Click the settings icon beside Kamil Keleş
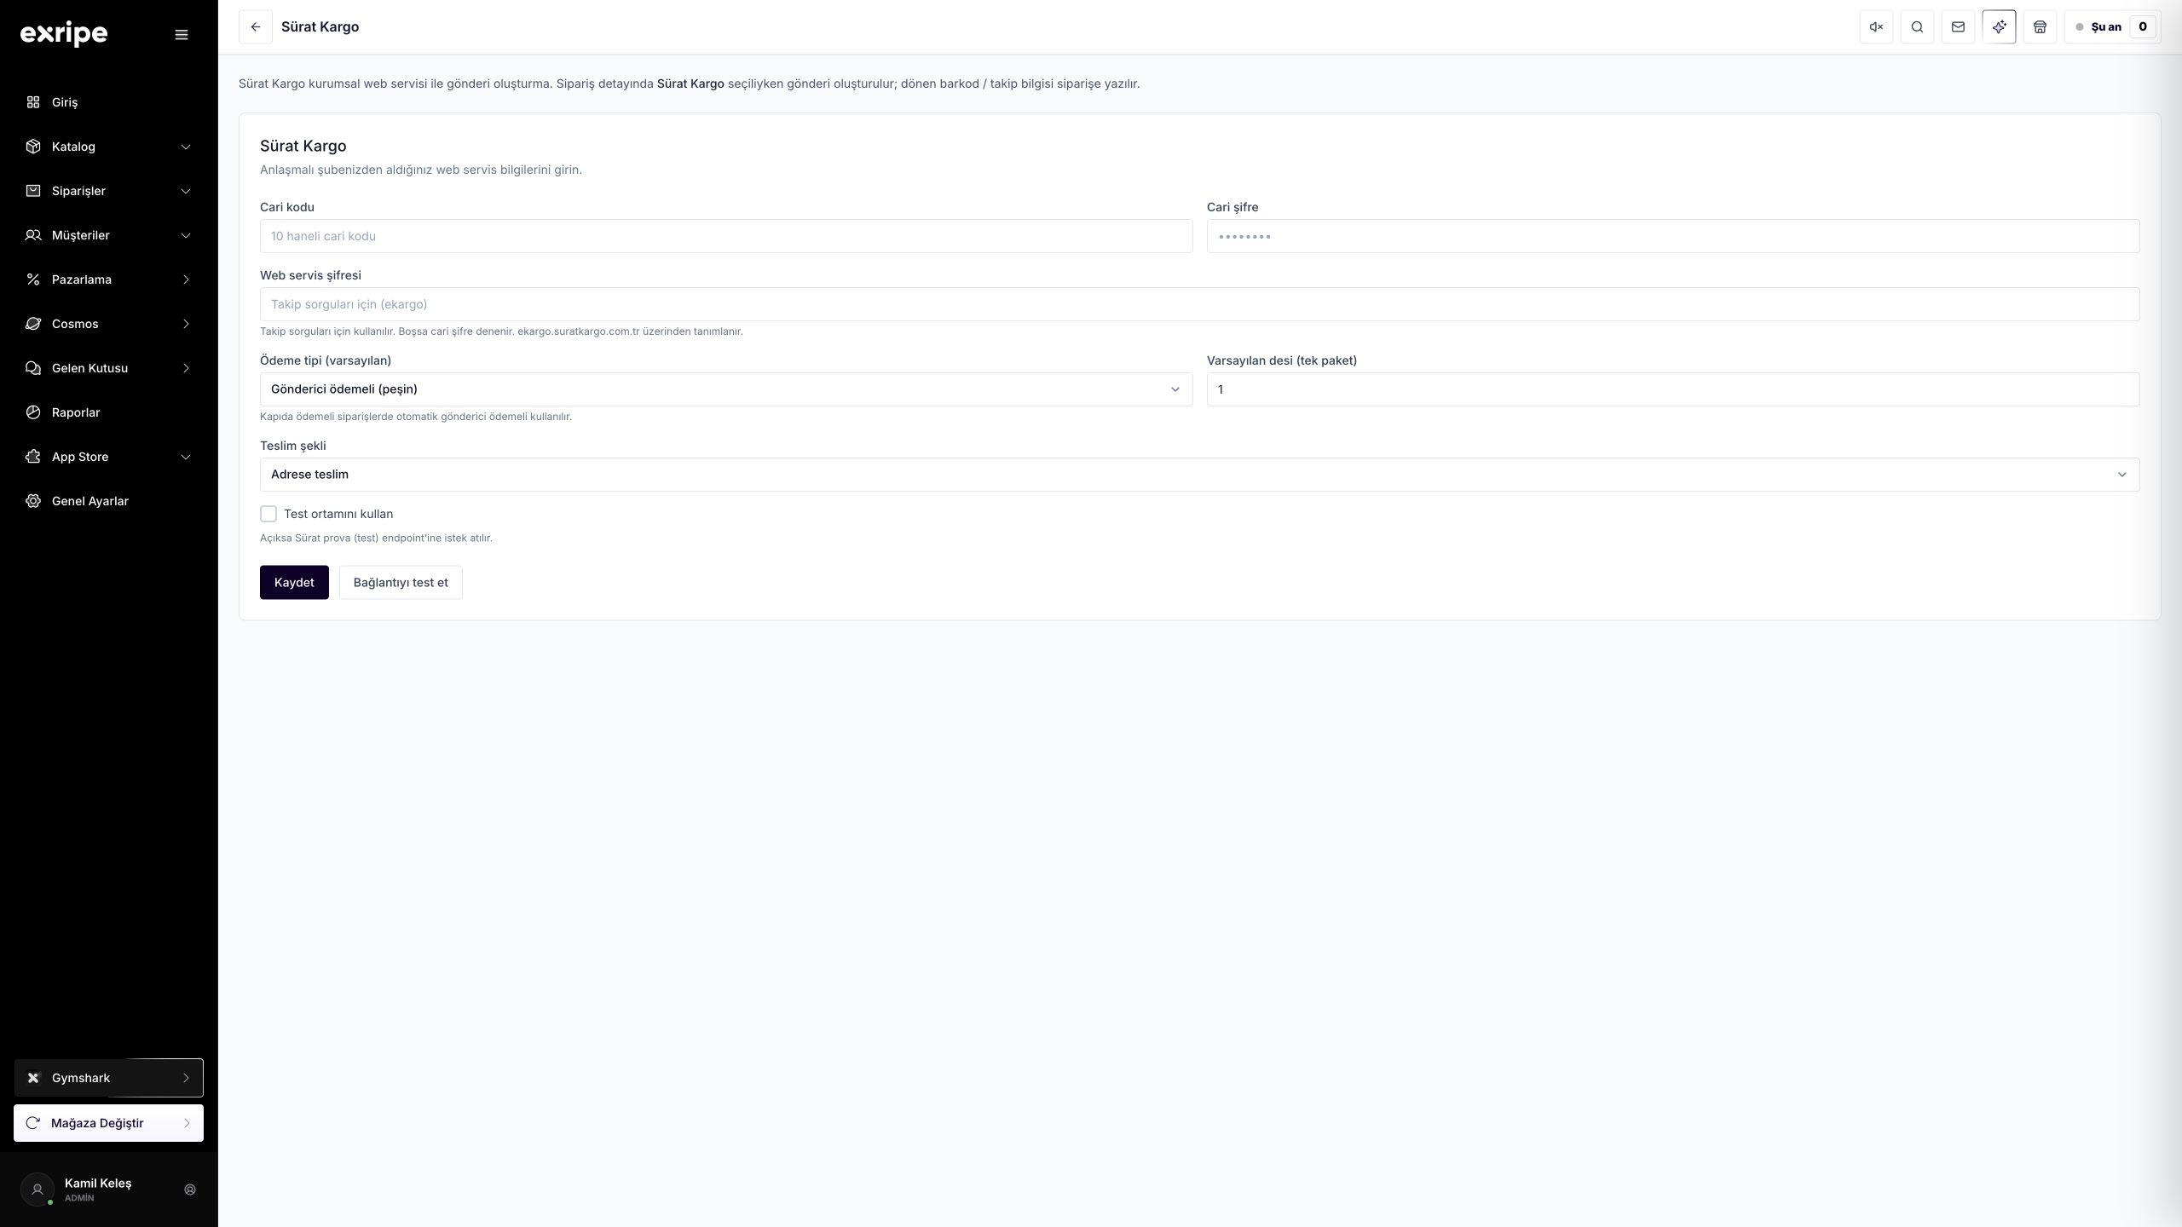 tap(190, 1190)
